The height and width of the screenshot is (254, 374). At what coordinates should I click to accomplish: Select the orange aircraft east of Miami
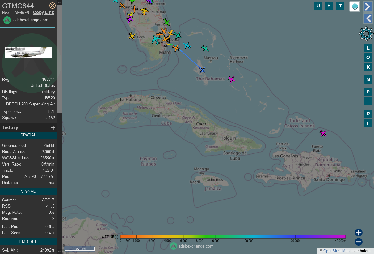[176, 48]
